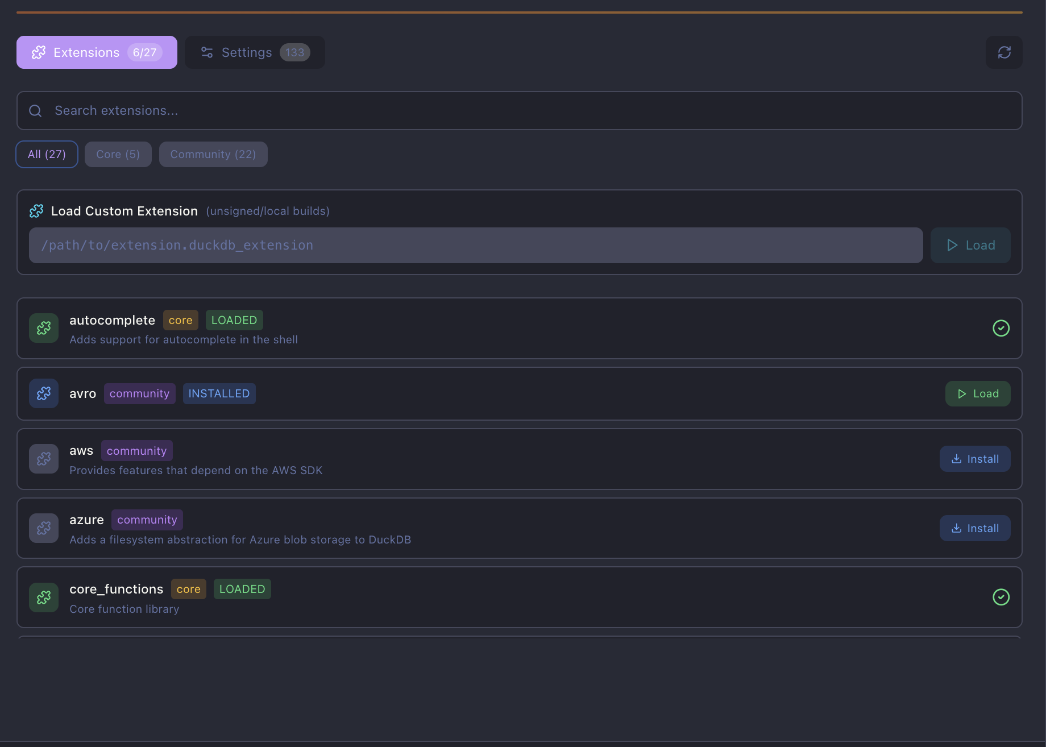
Task: Select the puzzle icon beside the avro extension
Action: [x=43, y=393]
